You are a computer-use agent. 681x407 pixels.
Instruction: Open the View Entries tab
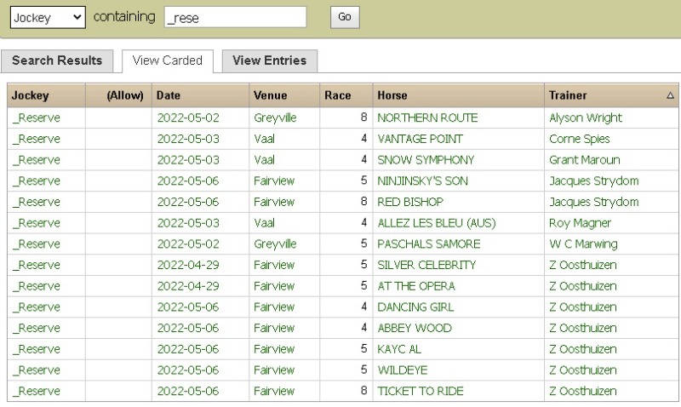269,60
